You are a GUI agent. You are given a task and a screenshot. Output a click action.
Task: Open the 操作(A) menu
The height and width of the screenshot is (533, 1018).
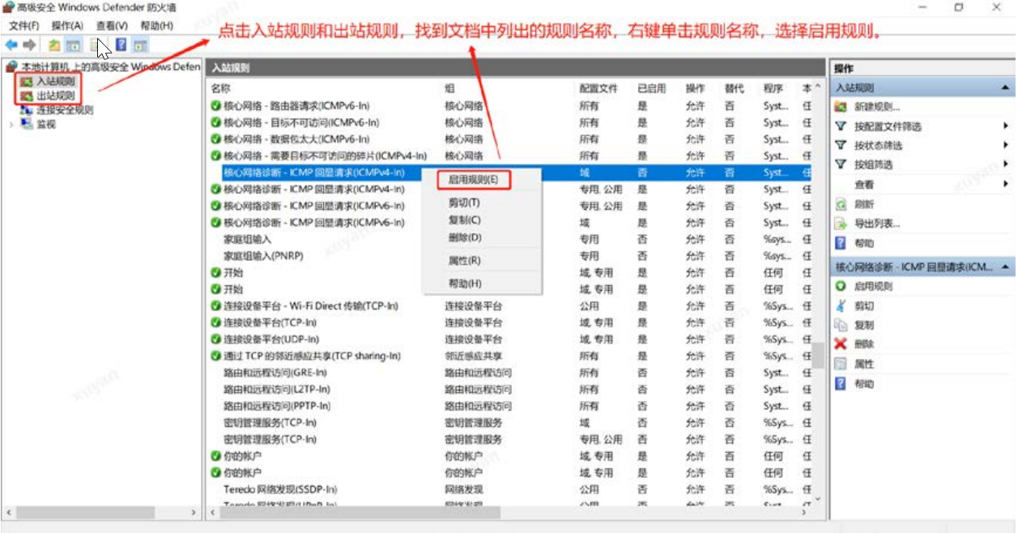[x=67, y=26]
